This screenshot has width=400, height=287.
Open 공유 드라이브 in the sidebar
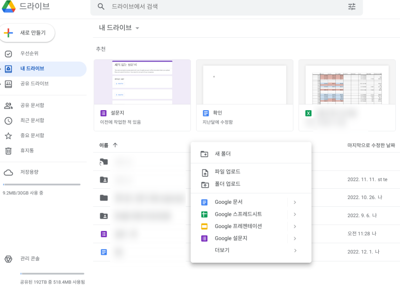35,84
